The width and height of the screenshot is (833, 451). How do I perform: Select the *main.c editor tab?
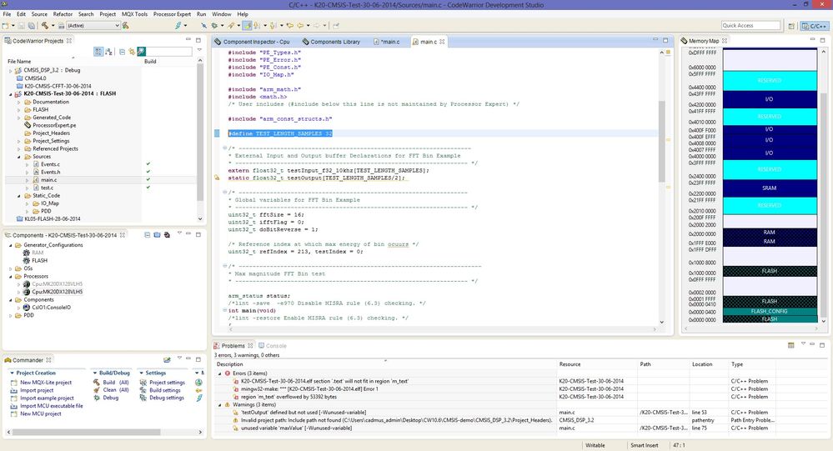click(387, 42)
